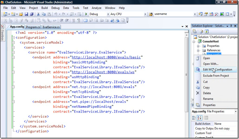This screenshot has width=239, height=139.
Task: Collapse the ConsoleHost project node
Action: click(194, 42)
